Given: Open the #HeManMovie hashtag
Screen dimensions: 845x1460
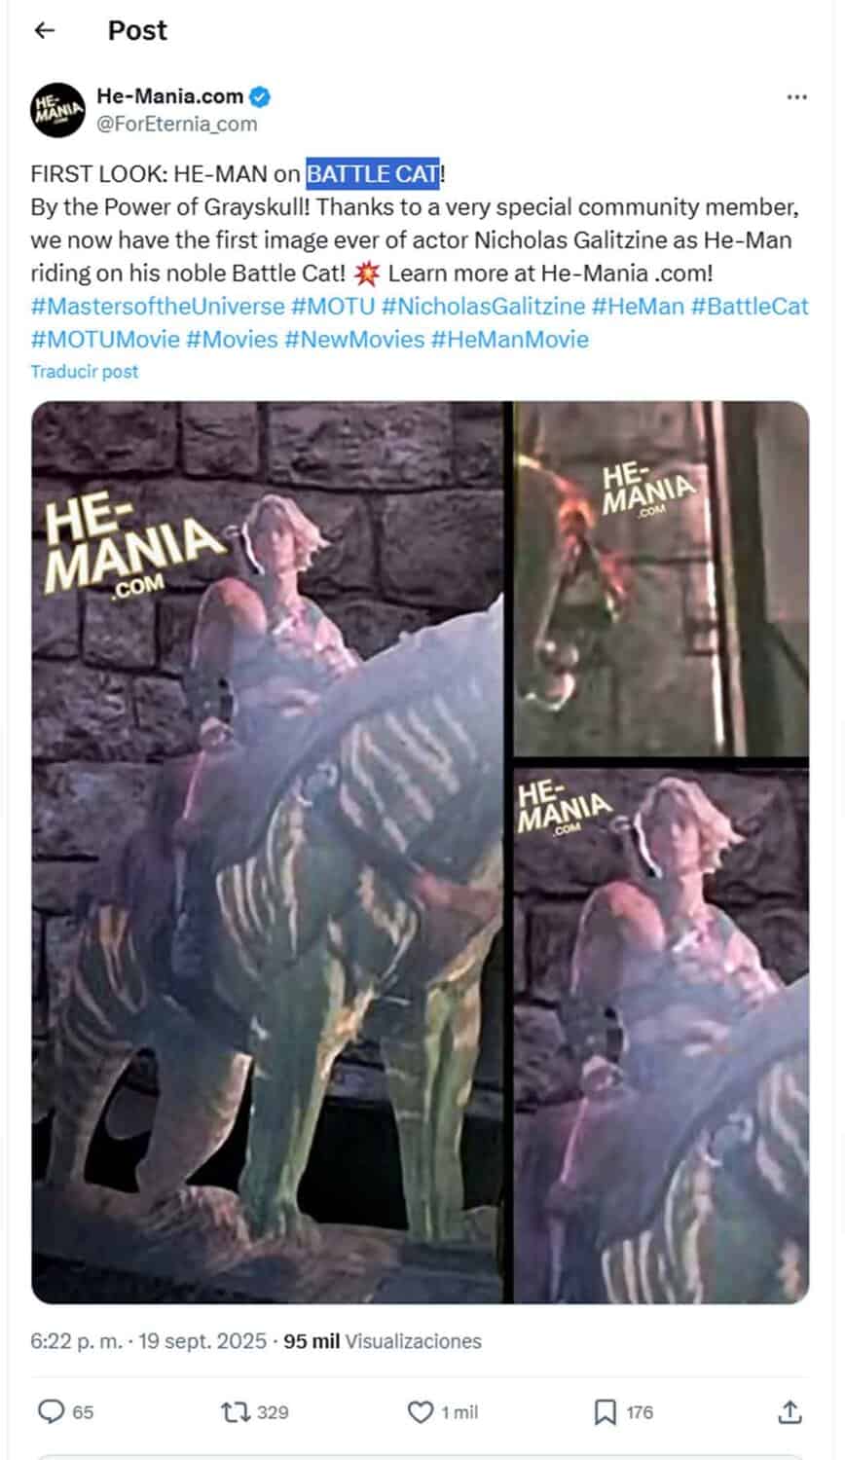Looking at the screenshot, I should pyautogui.click(x=509, y=339).
